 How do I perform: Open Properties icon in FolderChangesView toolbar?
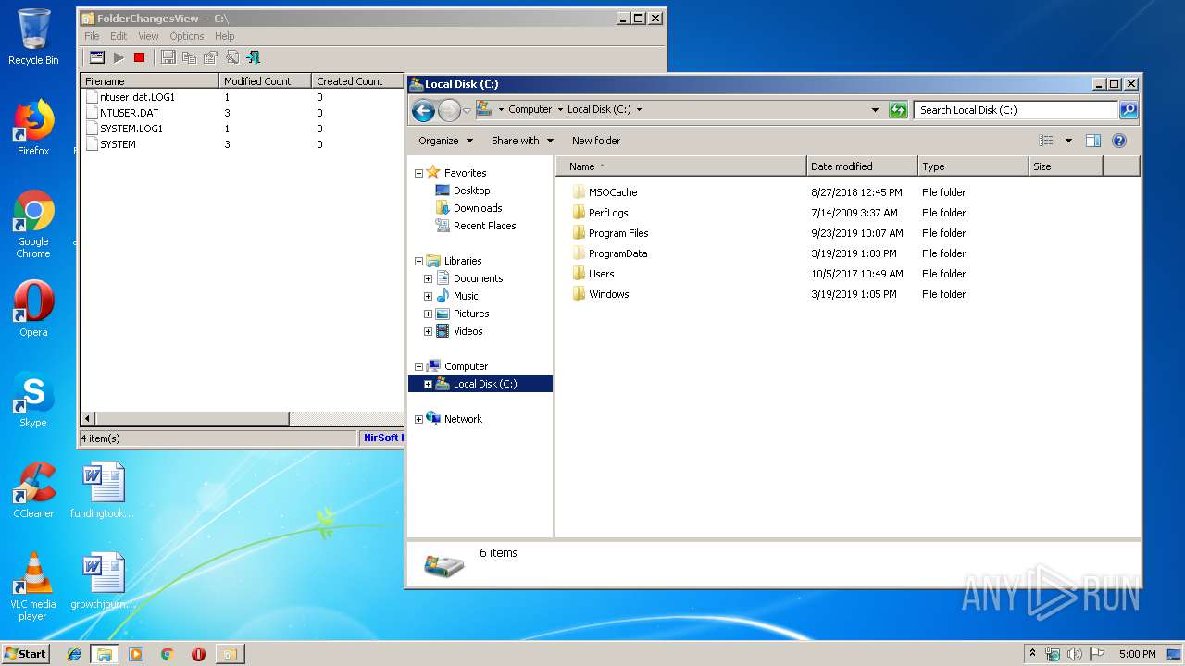[210, 57]
